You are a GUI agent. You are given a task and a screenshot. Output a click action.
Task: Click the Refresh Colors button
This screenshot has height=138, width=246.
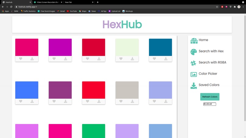210,97
